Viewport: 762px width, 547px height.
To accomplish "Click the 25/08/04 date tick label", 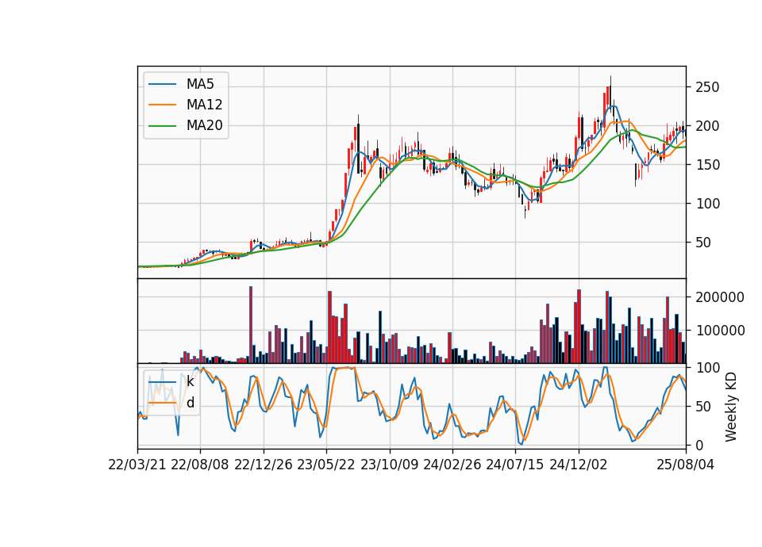I will pos(685,465).
